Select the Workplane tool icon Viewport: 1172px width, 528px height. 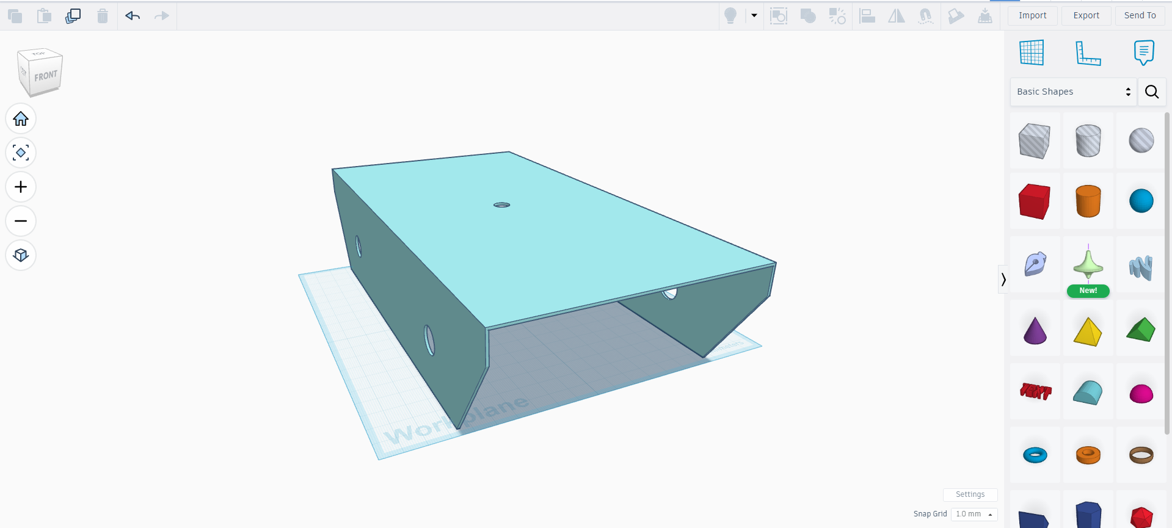(1032, 52)
